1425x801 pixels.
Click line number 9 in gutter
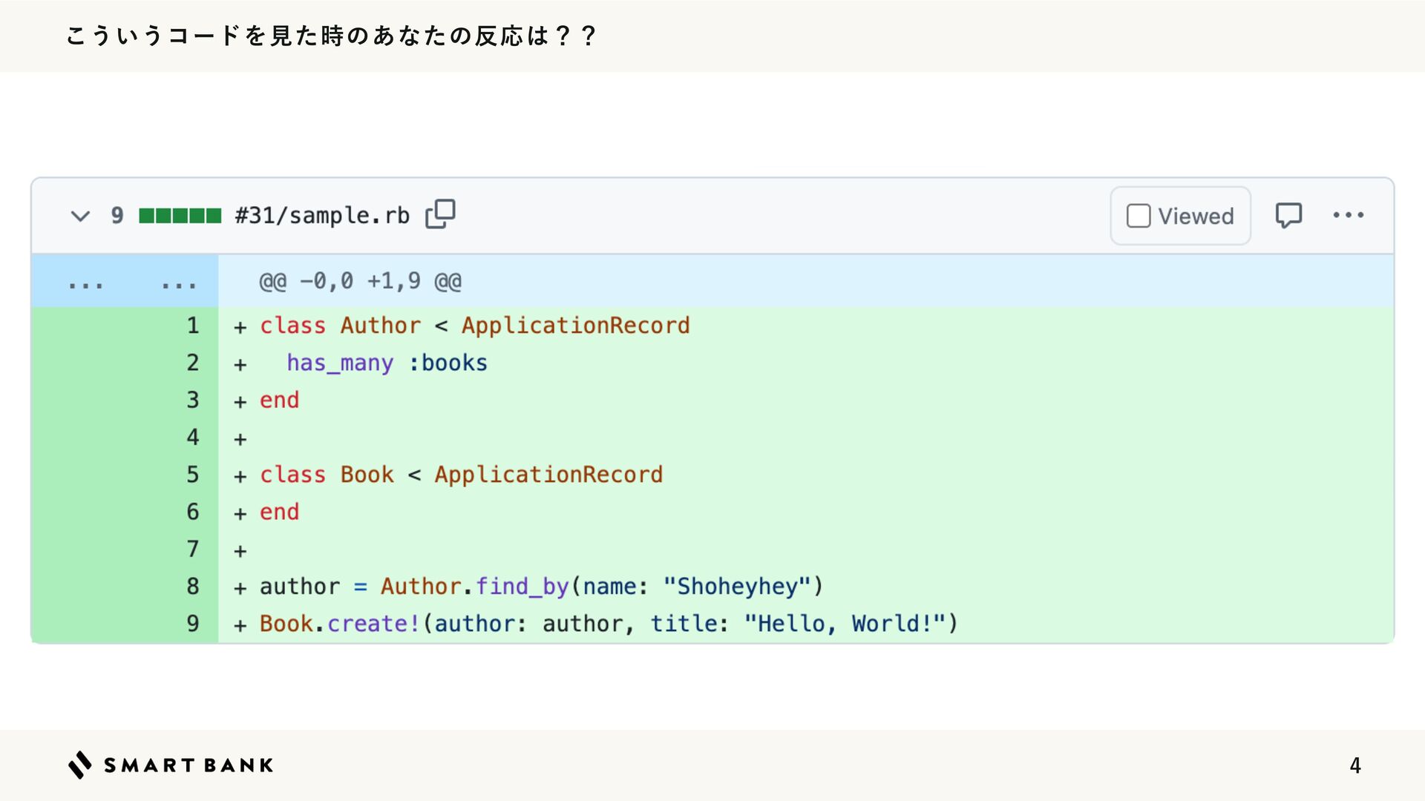point(193,624)
